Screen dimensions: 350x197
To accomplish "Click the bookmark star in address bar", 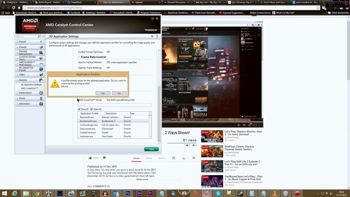I will (x=318, y=8).
